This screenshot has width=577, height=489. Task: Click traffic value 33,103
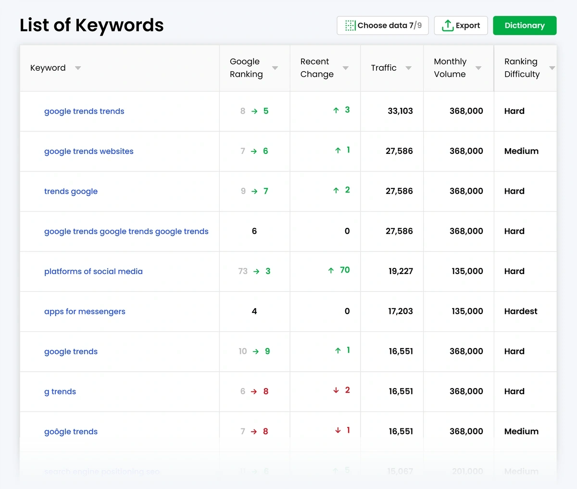(401, 111)
